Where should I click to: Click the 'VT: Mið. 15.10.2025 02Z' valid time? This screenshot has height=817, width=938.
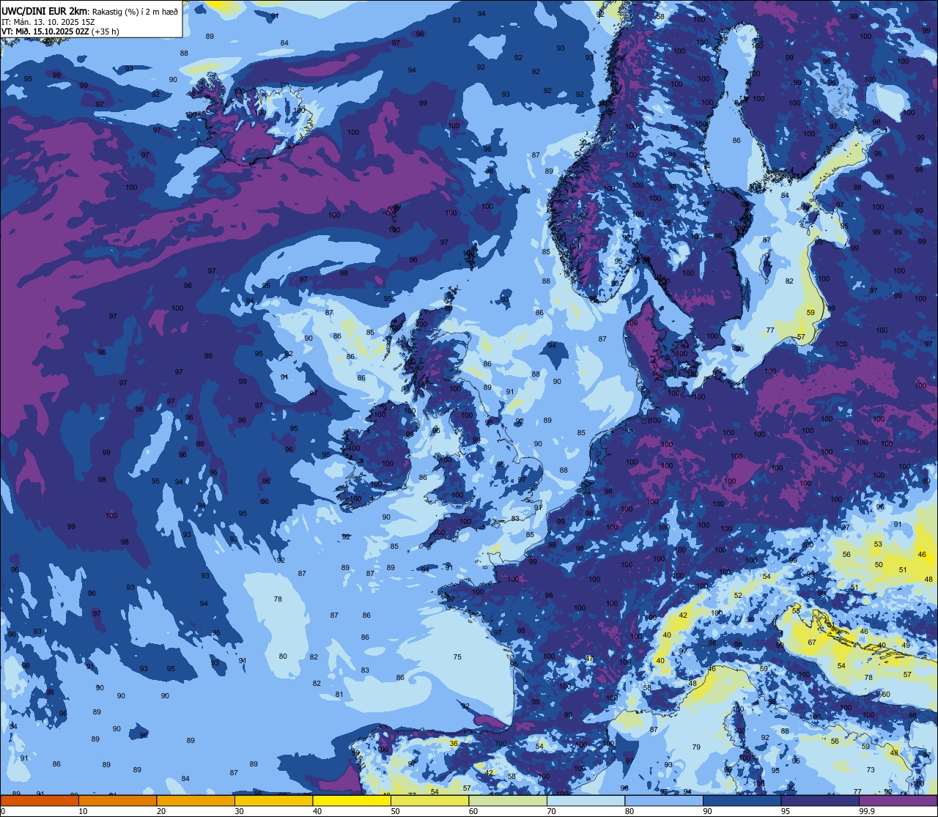click(45, 32)
